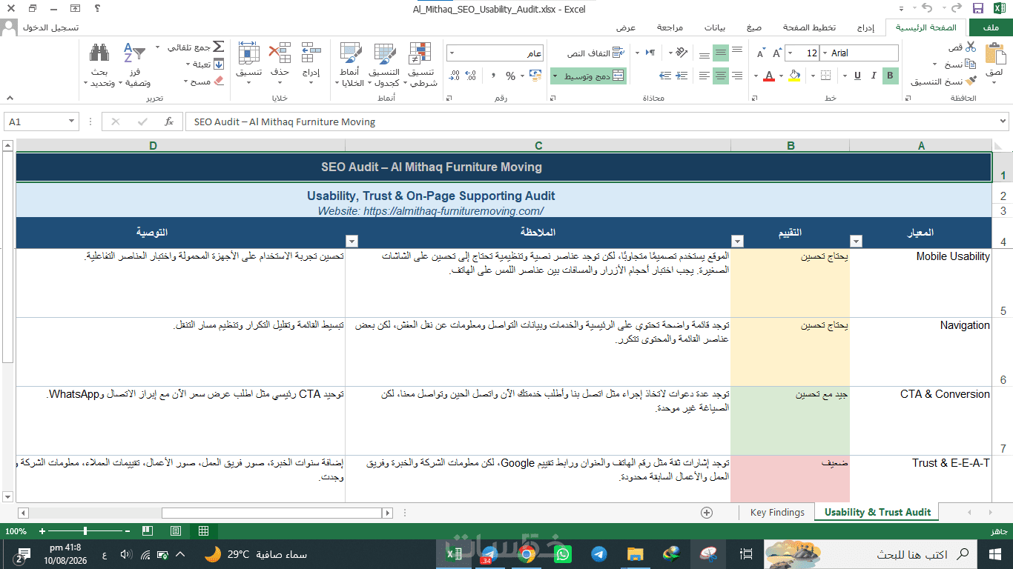Switch to Page Layout (تخطيط الصفحة) tab
The image size is (1013, 569).
coord(809,27)
